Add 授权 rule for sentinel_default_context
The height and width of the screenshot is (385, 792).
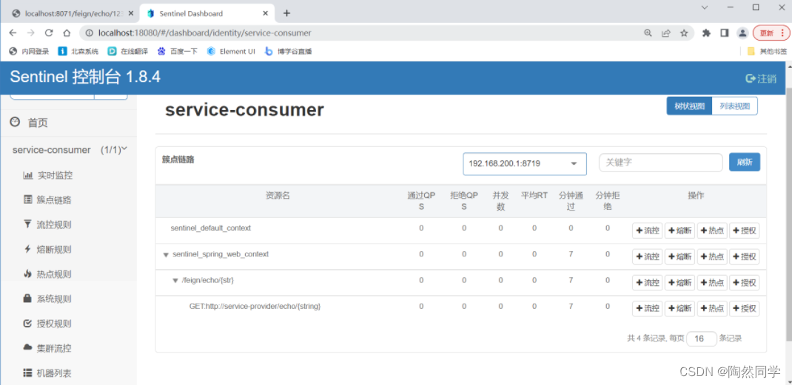coord(745,231)
